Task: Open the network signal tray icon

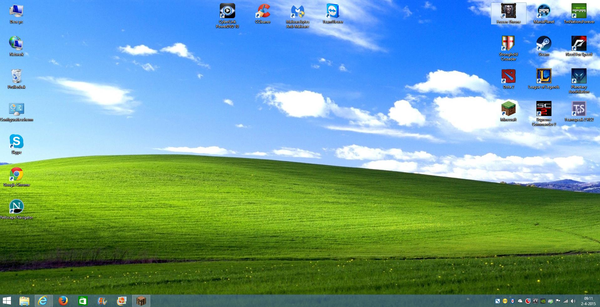Action: [565, 301]
